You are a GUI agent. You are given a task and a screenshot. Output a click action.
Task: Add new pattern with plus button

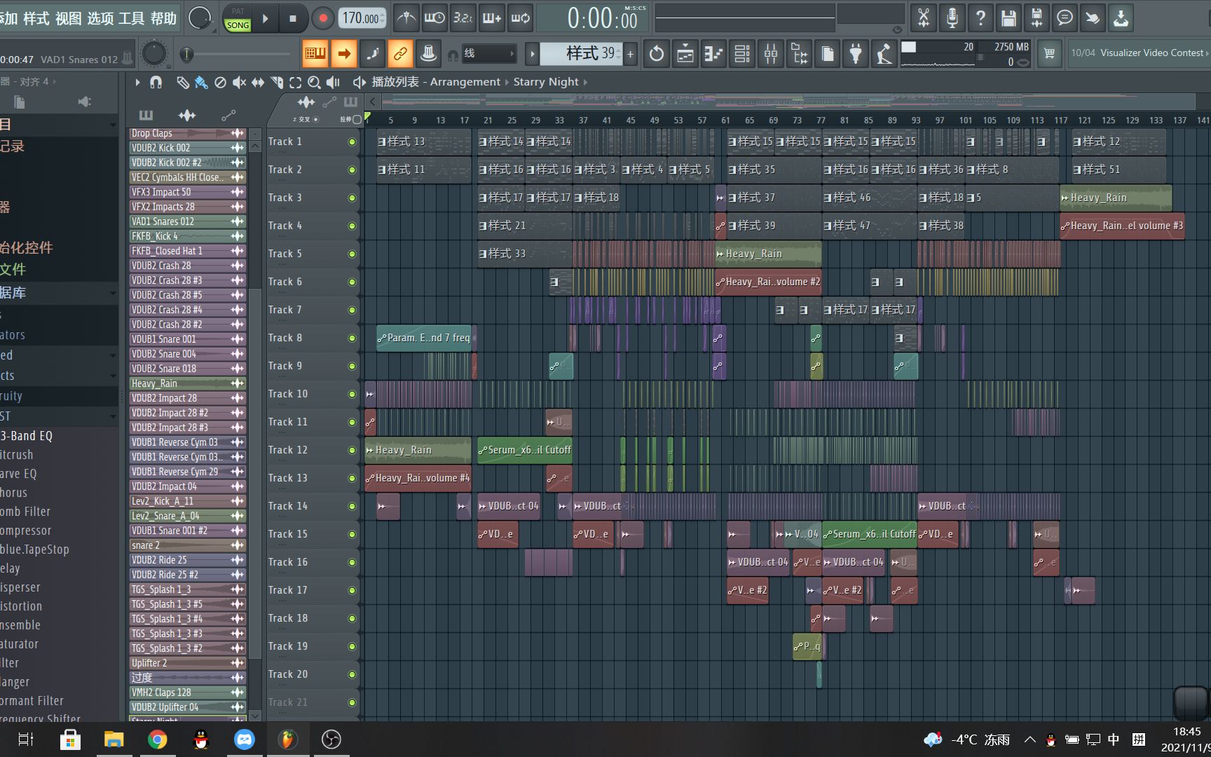pyautogui.click(x=630, y=53)
